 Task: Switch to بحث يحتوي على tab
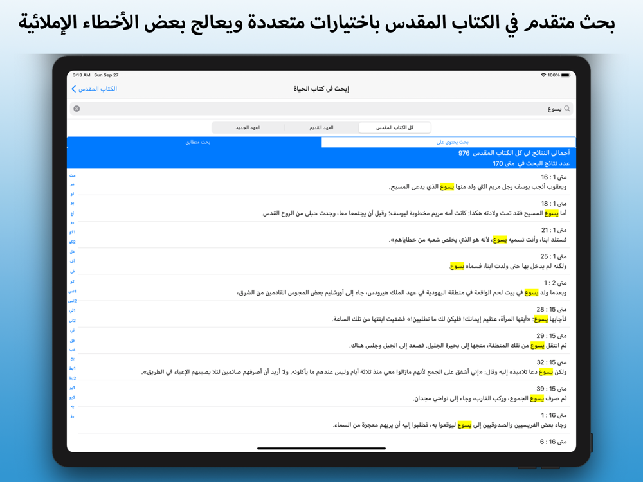(449, 142)
